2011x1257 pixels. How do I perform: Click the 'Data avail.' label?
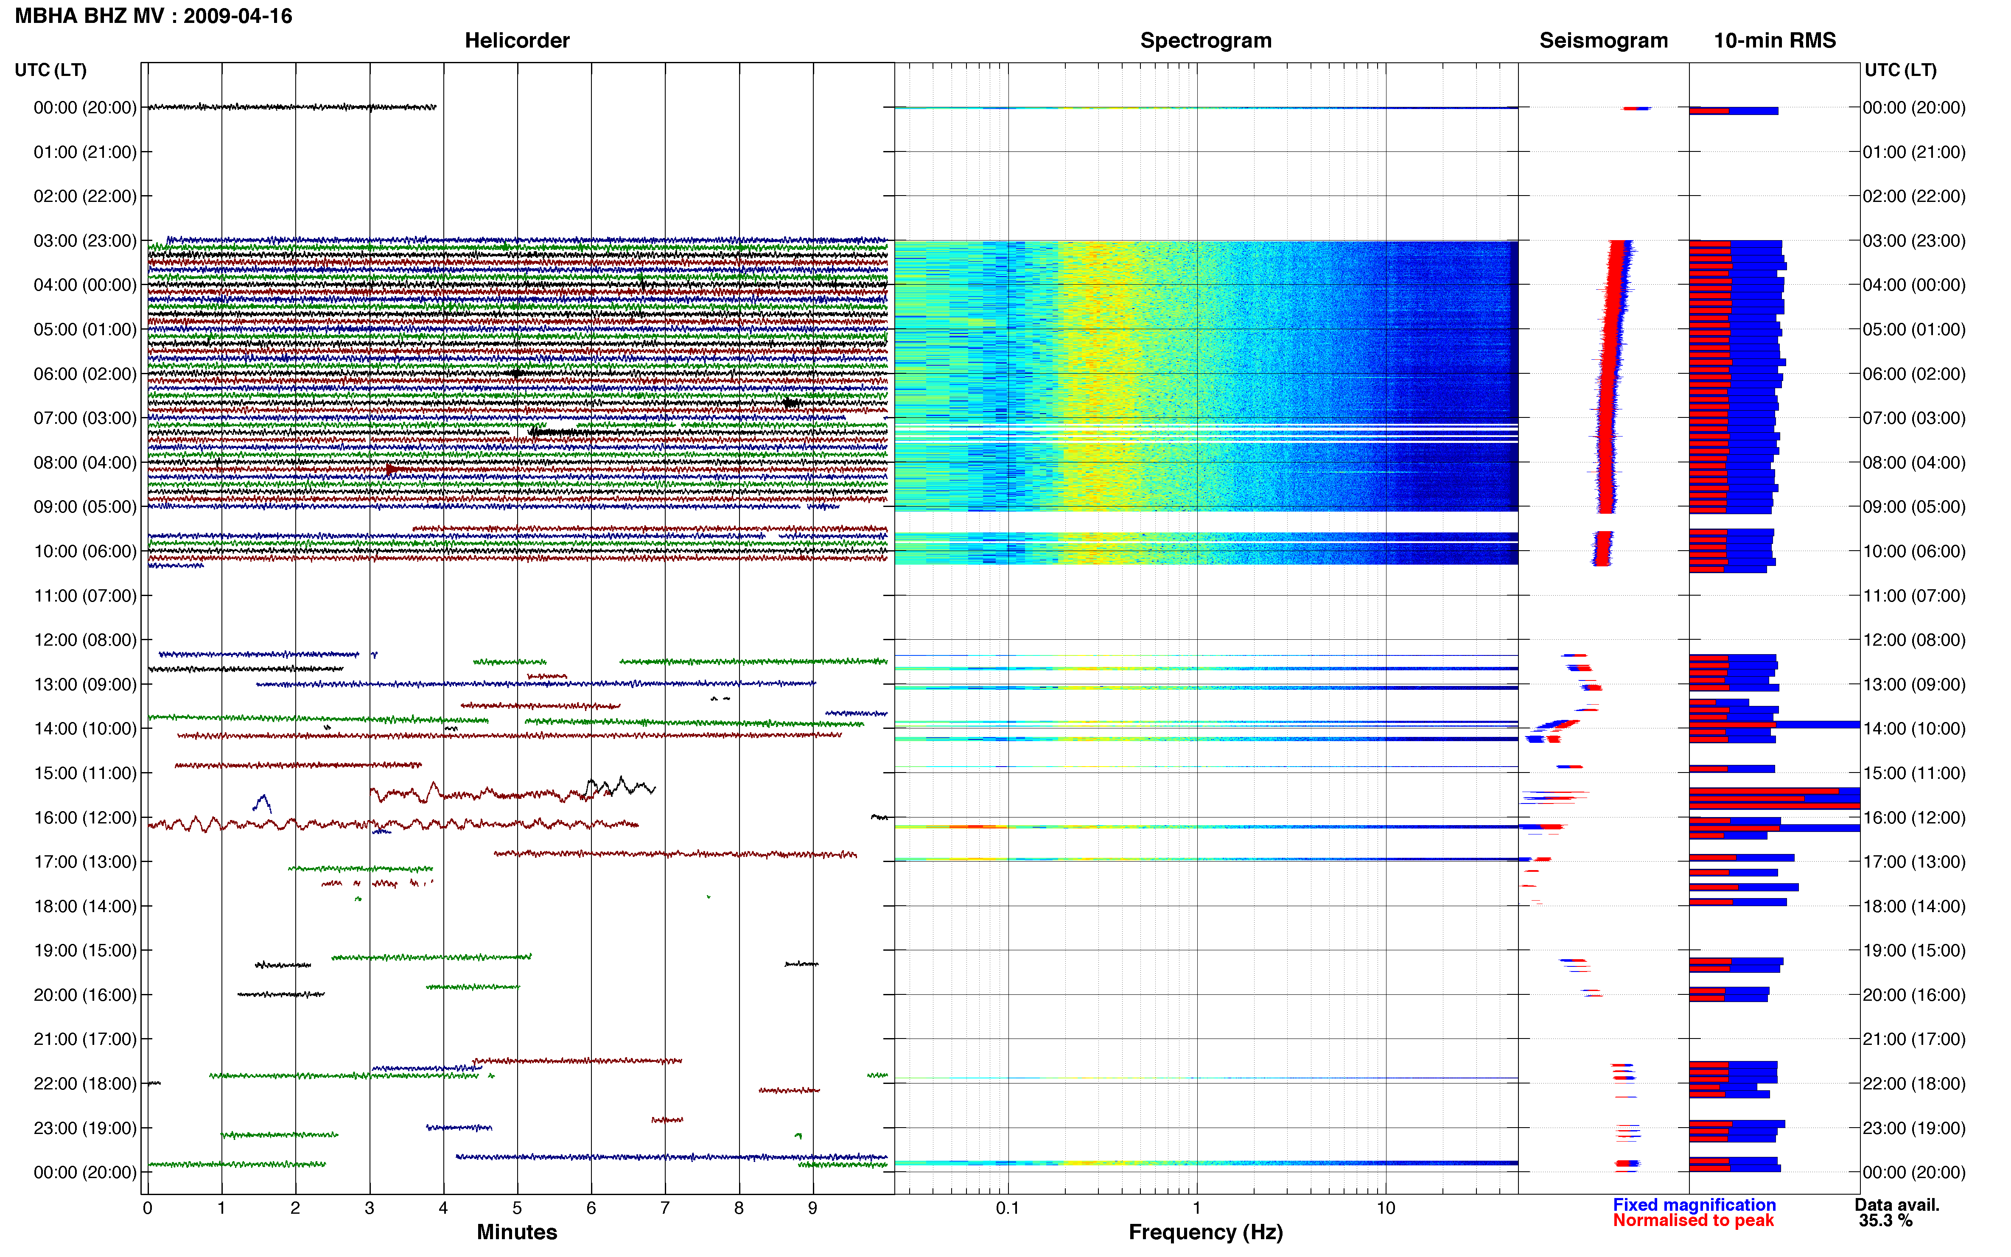pyautogui.click(x=1897, y=1206)
